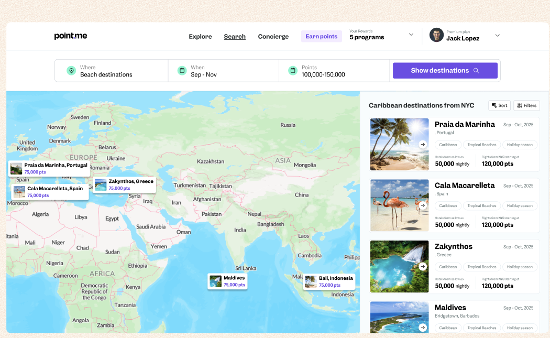
Task: Click the Praia da Marinha marker thumbnail
Action: click(x=16, y=169)
